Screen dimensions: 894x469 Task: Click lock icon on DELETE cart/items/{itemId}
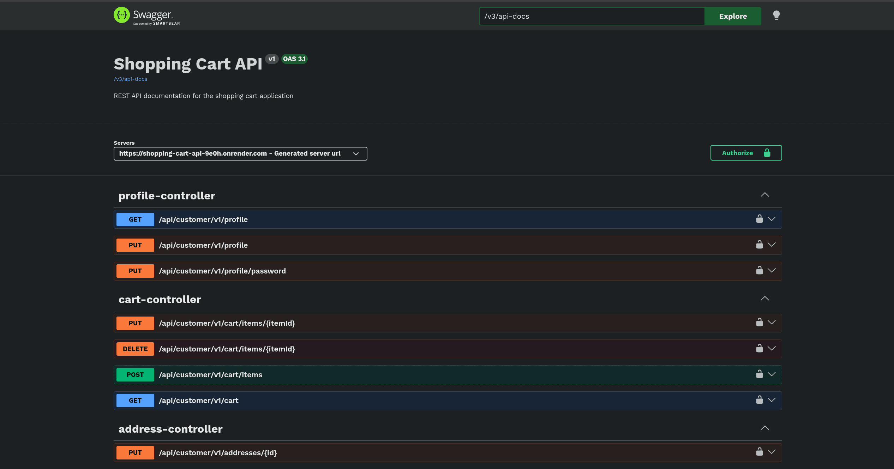pyautogui.click(x=760, y=348)
